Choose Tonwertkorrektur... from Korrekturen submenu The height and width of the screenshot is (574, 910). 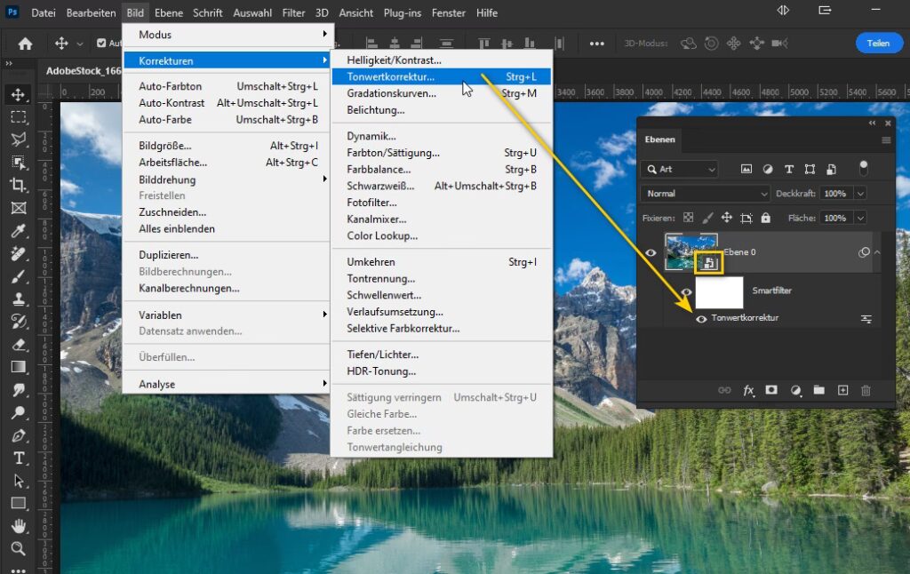tap(391, 76)
